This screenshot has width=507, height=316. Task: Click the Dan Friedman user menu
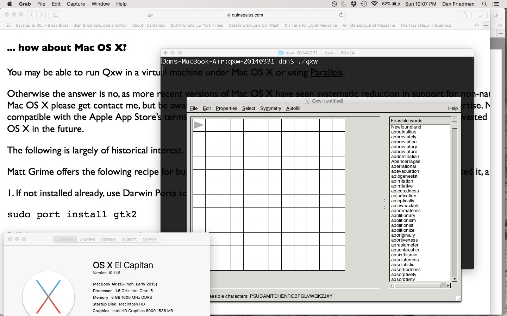coord(458,4)
